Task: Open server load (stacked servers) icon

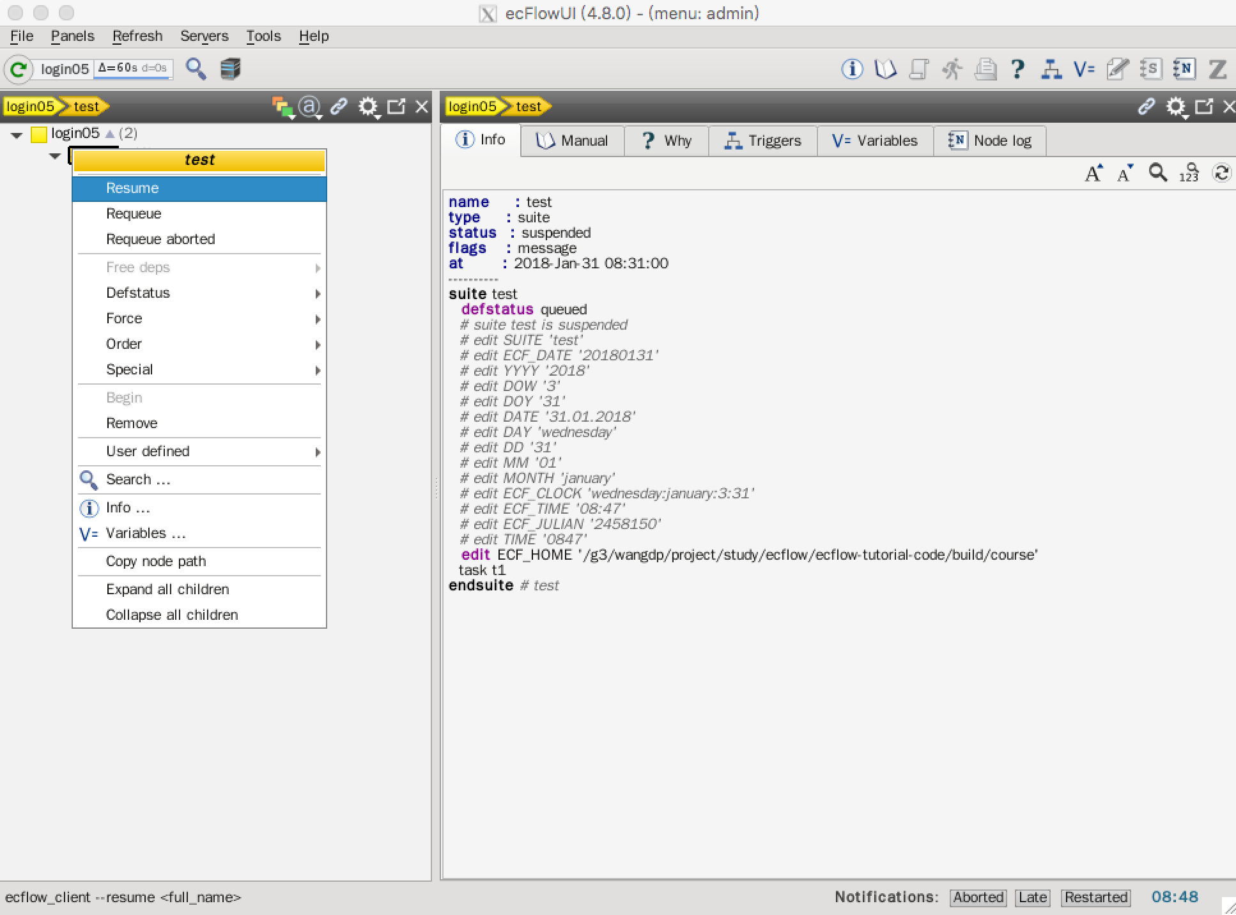Action: pyautogui.click(x=230, y=69)
